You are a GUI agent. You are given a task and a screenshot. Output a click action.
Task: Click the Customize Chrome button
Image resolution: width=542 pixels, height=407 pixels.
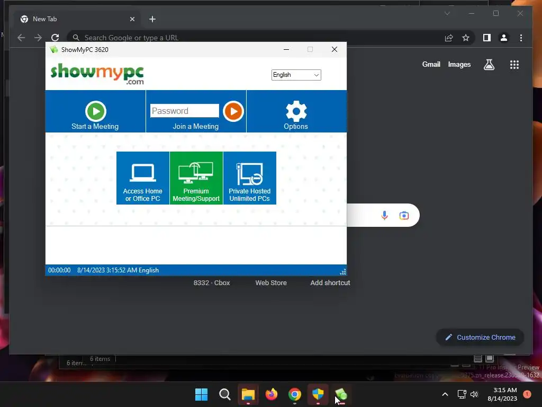coord(480,337)
